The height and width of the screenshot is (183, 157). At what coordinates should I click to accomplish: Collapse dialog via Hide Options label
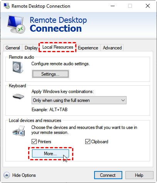click(24, 175)
